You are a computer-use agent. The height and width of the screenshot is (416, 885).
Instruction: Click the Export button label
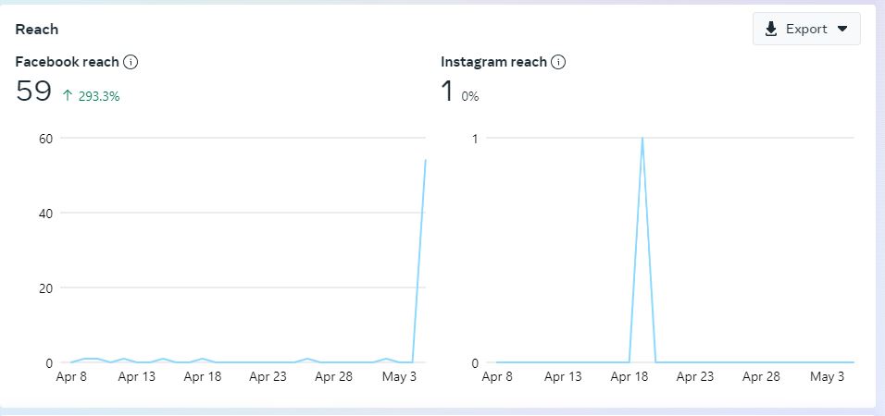click(806, 29)
